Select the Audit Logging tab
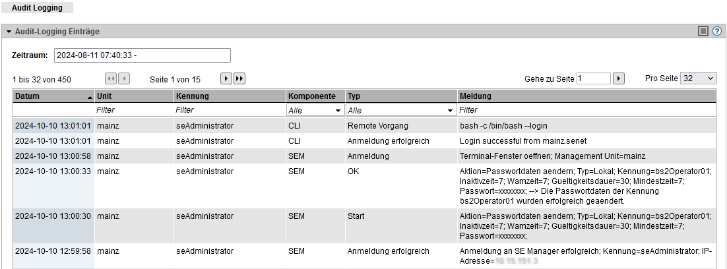 tap(37, 8)
